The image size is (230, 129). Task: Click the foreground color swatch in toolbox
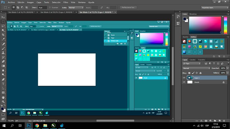pos(2,109)
